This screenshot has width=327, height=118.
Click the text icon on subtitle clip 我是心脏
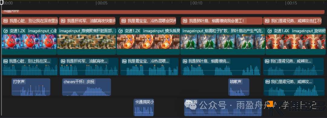pyautogui.click(x=6, y=21)
